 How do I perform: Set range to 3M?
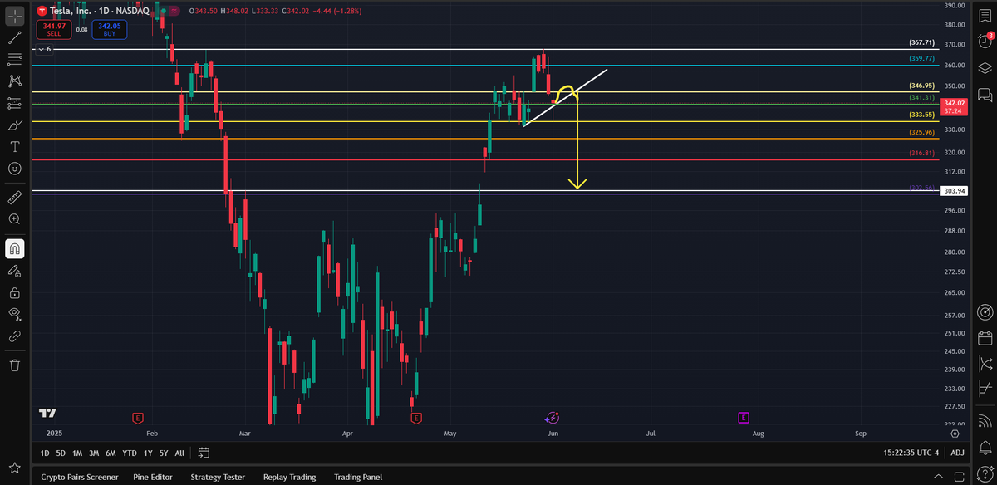point(94,453)
